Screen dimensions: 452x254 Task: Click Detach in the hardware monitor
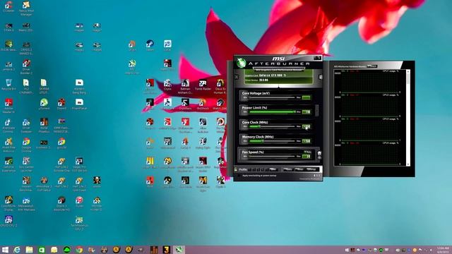coord(372,66)
